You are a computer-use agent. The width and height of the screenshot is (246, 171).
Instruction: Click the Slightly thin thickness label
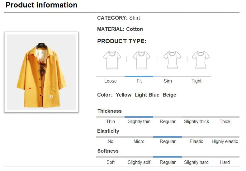(x=139, y=121)
